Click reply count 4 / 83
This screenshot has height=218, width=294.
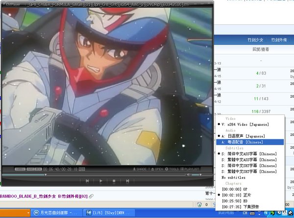pyautogui.click(x=261, y=73)
